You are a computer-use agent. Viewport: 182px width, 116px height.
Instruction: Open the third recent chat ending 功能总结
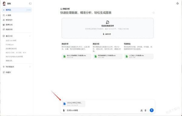coord(11,49)
